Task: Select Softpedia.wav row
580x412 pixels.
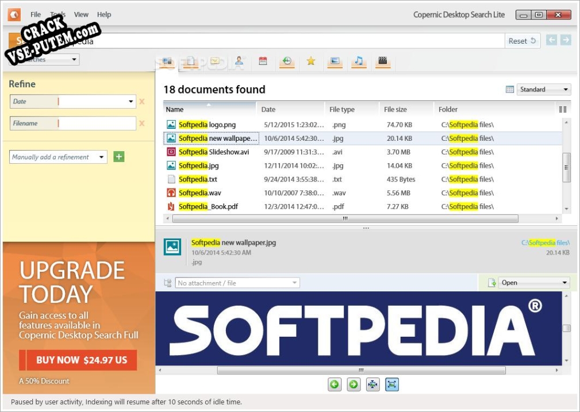Action: click(363, 193)
